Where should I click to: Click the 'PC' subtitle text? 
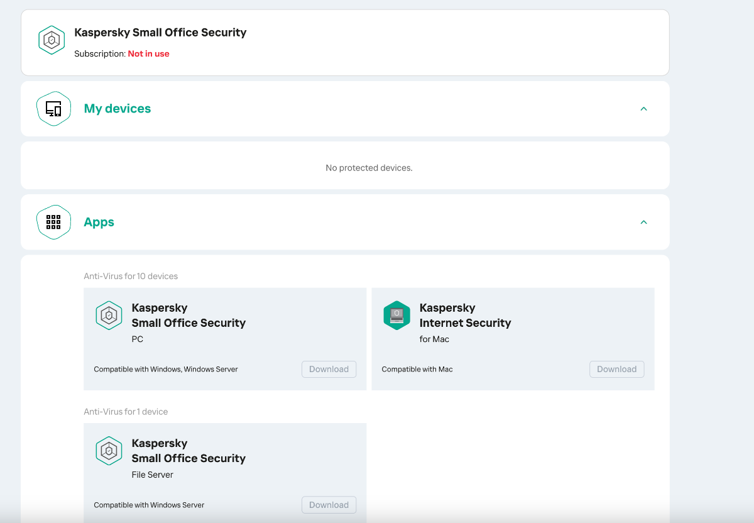pos(137,339)
